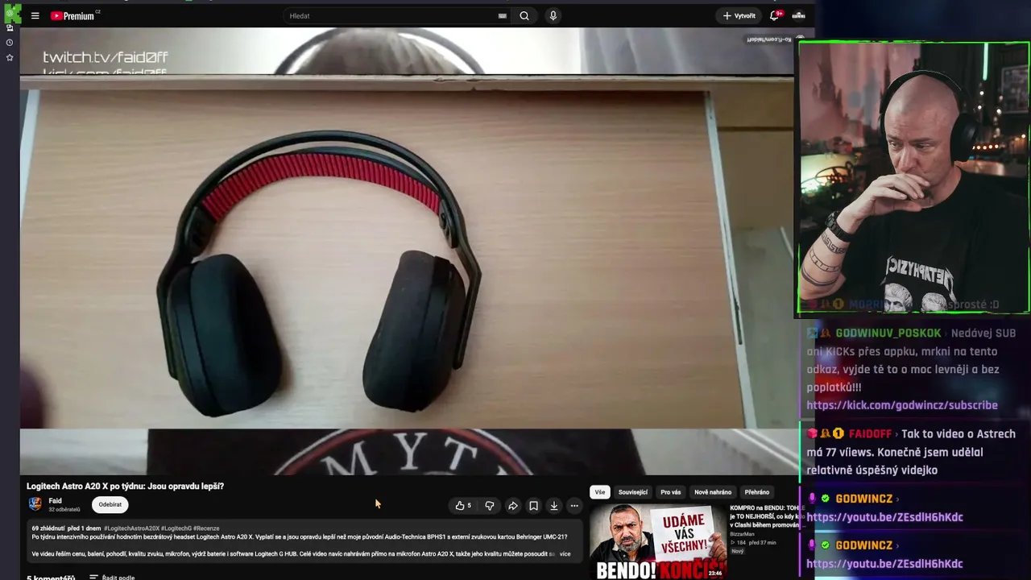1031x580 pixels.
Task: Select the Přehráno filter chip
Action: (x=757, y=492)
